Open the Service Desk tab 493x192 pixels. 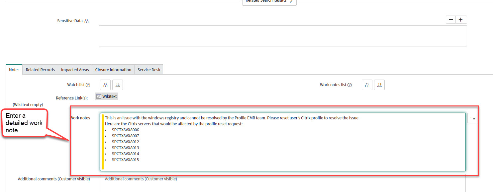click(x=149, y=70)
